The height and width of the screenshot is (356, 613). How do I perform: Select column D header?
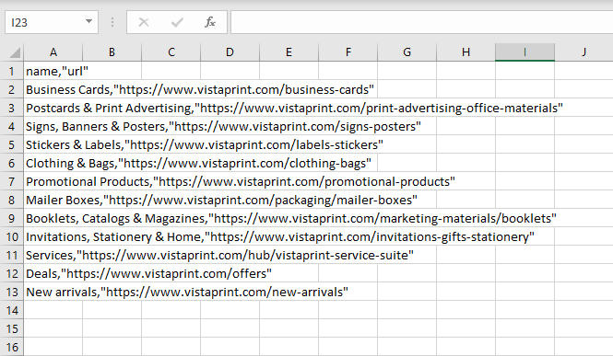pyautogui.click(x=230, y=52)
